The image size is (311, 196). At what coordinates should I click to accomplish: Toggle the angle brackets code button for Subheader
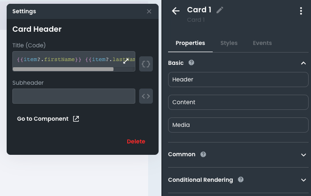click(146, 96)
